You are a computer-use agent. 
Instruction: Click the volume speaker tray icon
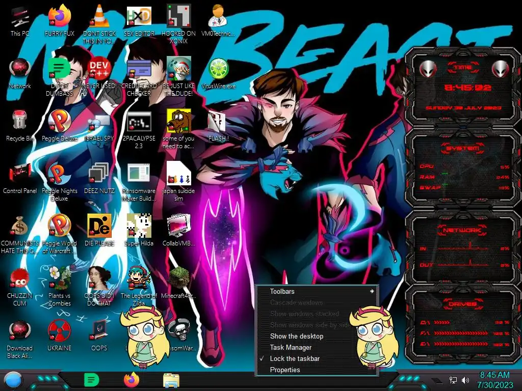(465, 380)
